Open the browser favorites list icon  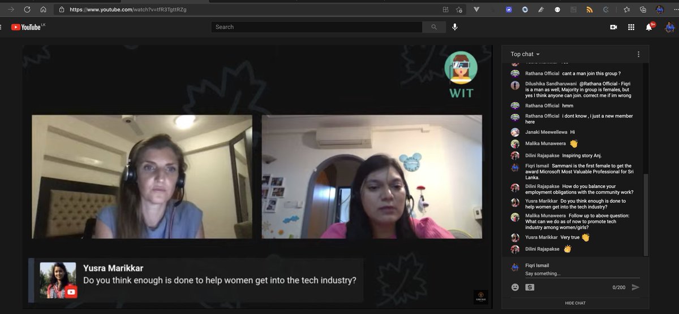[x=626, y=10]
